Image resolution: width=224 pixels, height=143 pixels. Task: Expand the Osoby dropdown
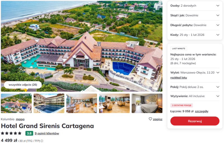(x=195, y=6)
